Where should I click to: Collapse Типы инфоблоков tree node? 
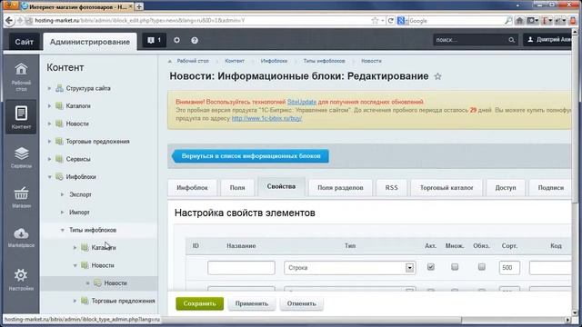63,230
